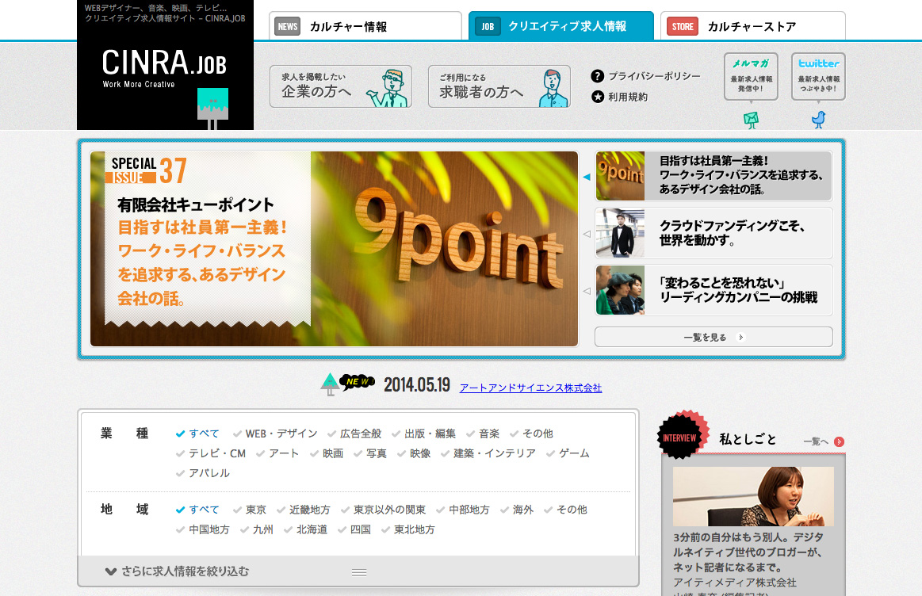Switch to the クリエイティブ求人情報 tab

(x=561, y=26)
